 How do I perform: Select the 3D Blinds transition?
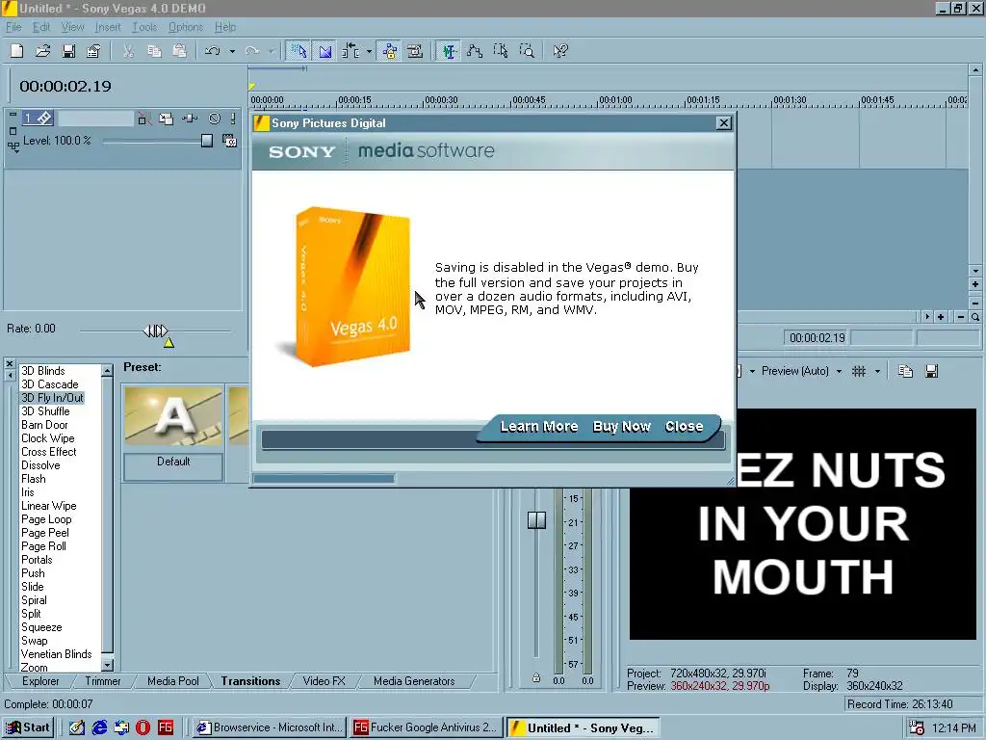42,371
